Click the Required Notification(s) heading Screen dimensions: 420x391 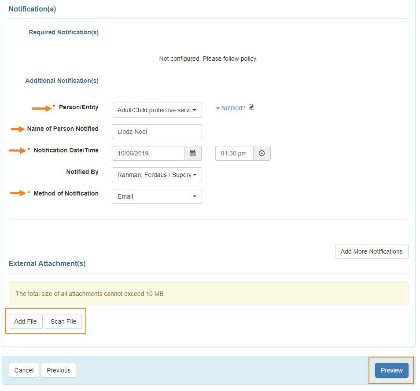coord(64,32)
